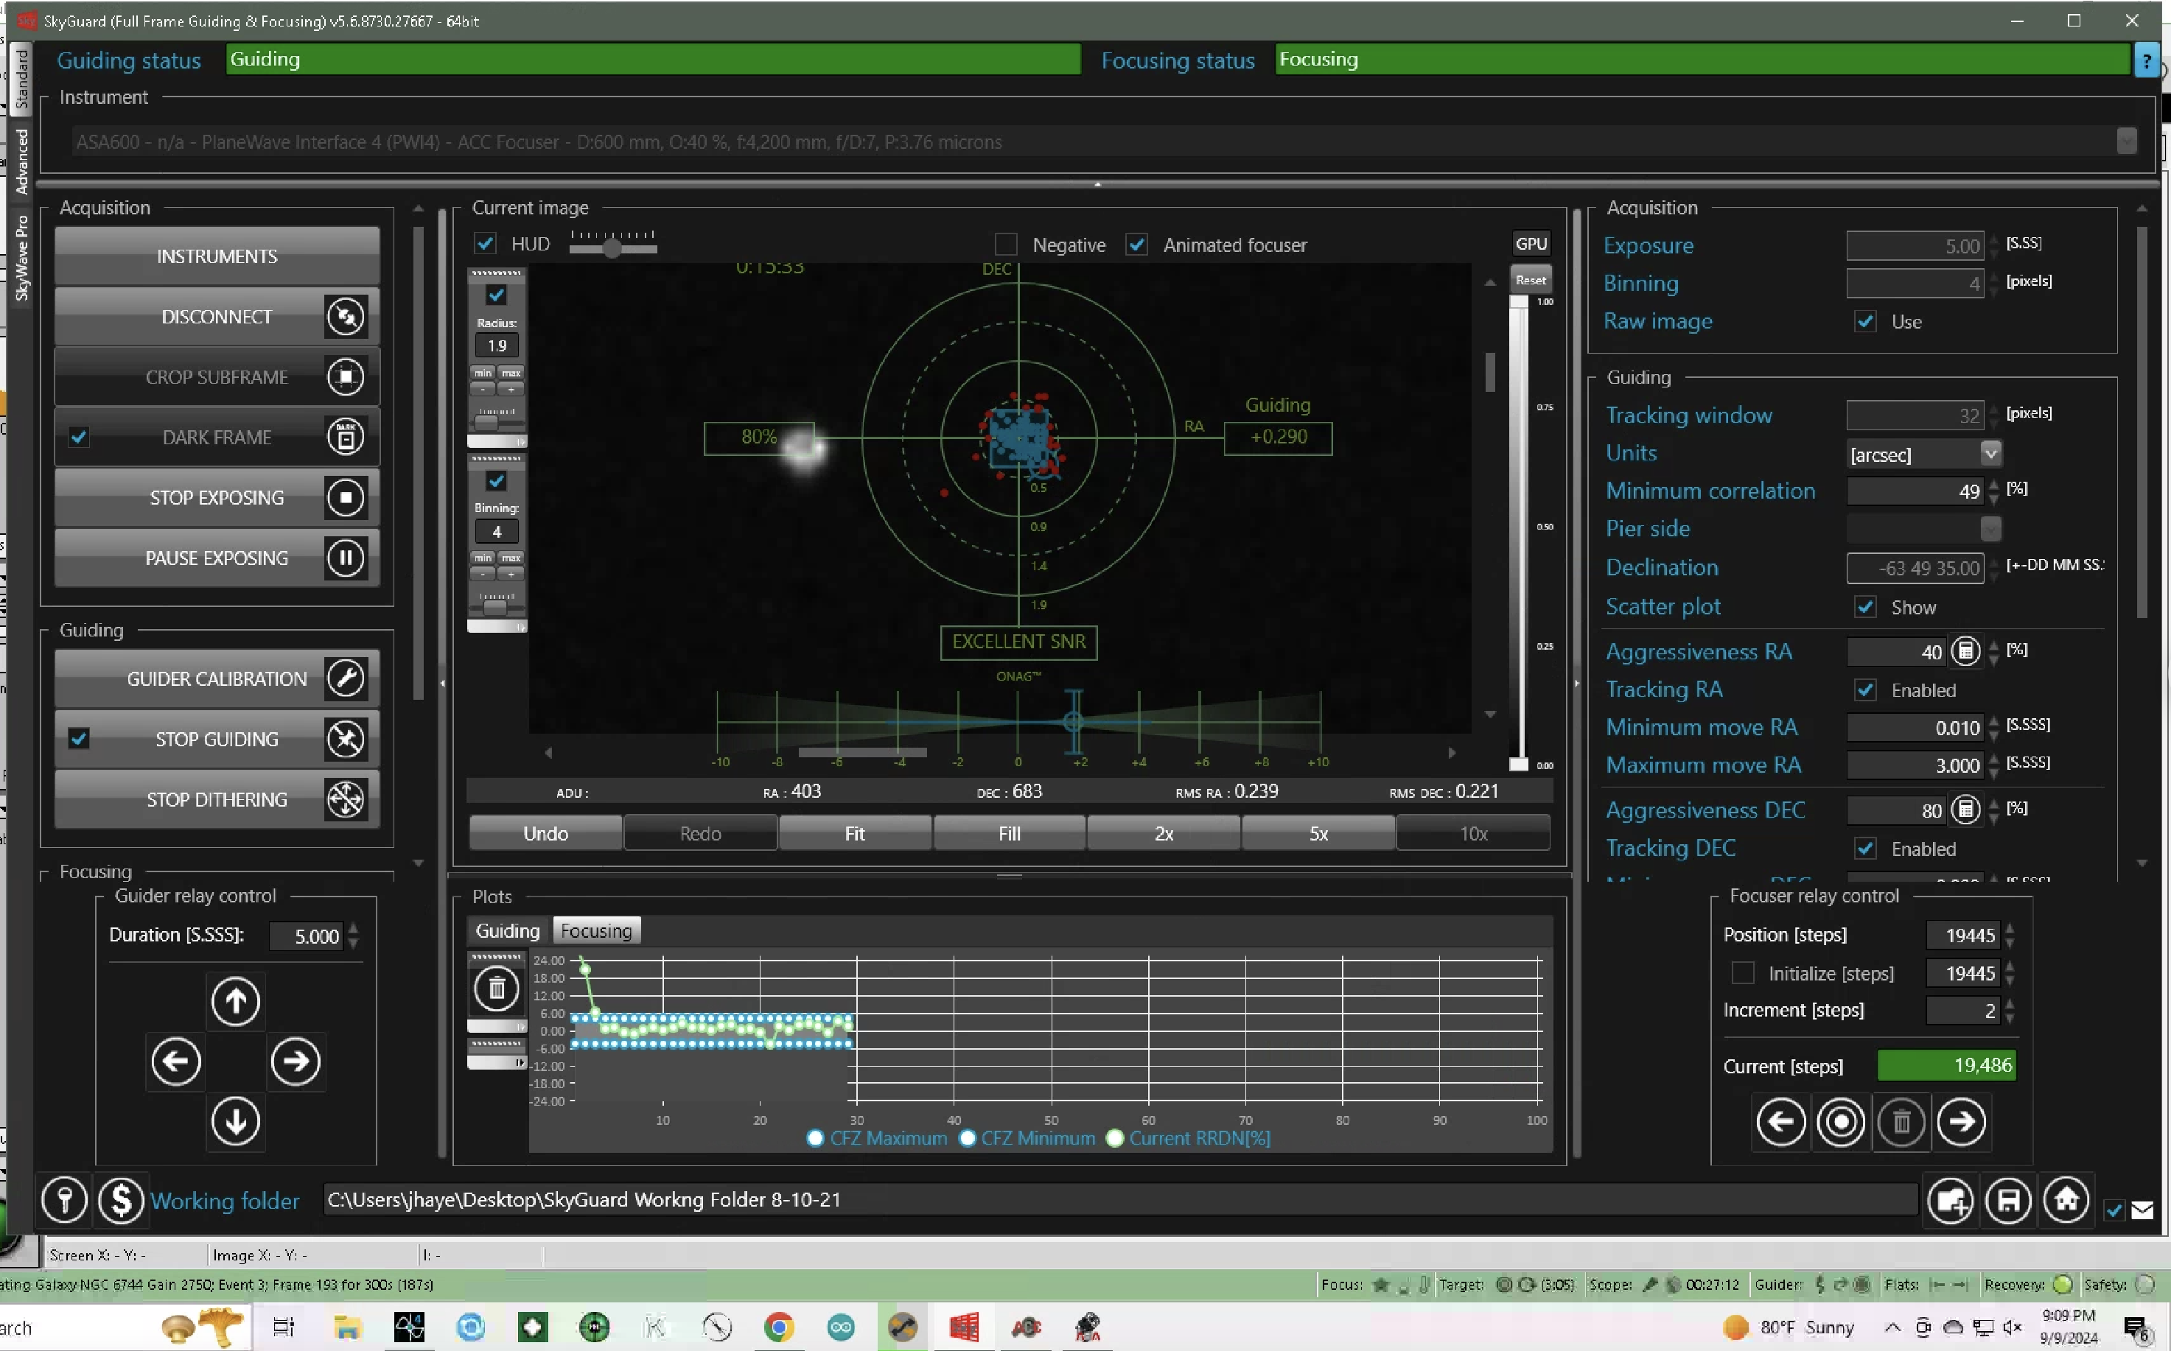The height and width of the screenshot is (1351, 2171).
Task: Click the focuser relay trash icon
Action: [x=1901, y=1122]
